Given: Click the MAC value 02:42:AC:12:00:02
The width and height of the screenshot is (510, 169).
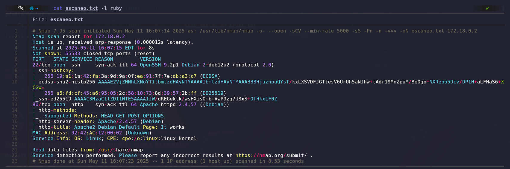Looking at the screenshot, I should [97, 133].
